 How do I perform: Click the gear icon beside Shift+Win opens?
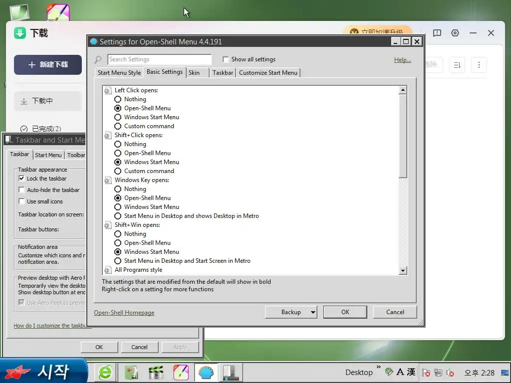[x=108, y=225]
